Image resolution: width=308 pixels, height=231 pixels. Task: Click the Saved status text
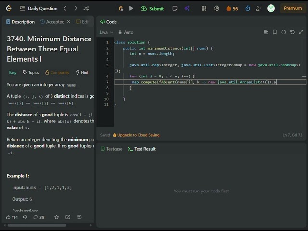(105, 135)
